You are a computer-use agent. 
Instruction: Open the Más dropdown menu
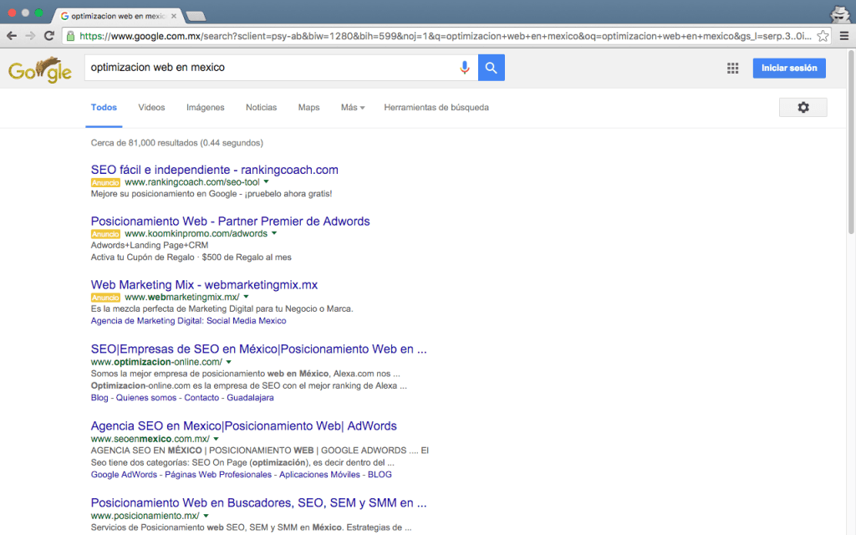point(353,108)
